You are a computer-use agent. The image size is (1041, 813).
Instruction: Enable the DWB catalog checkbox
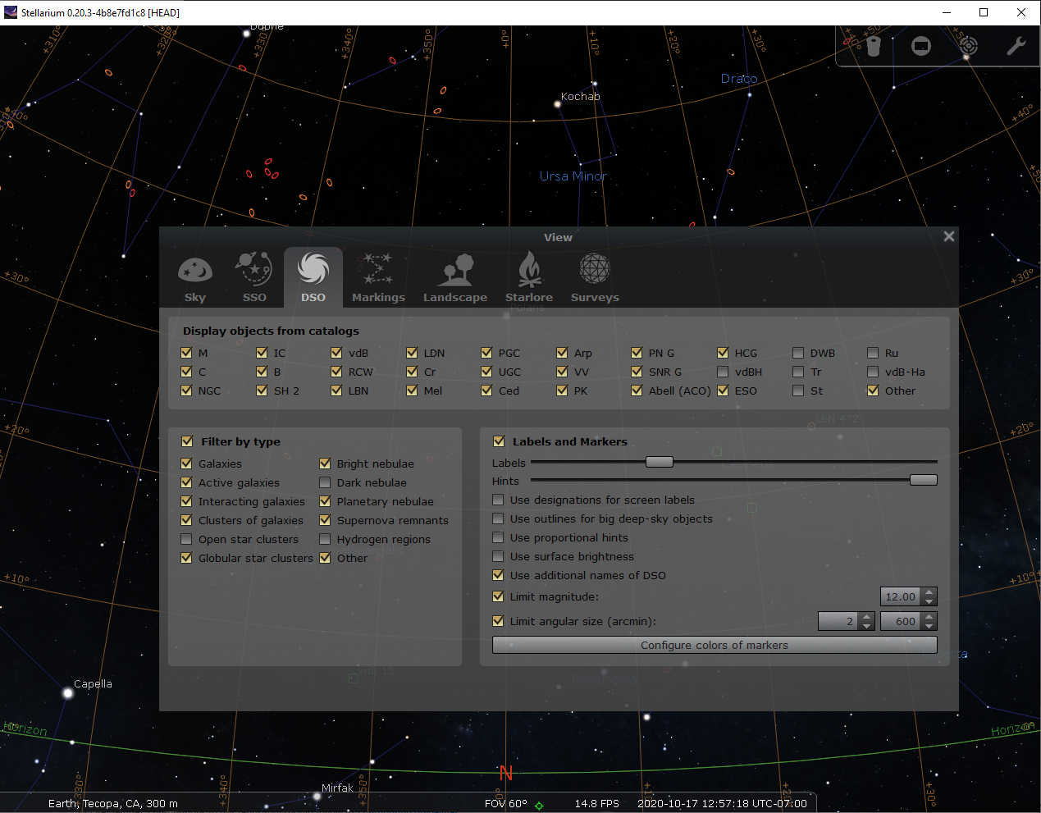(797, 352)
